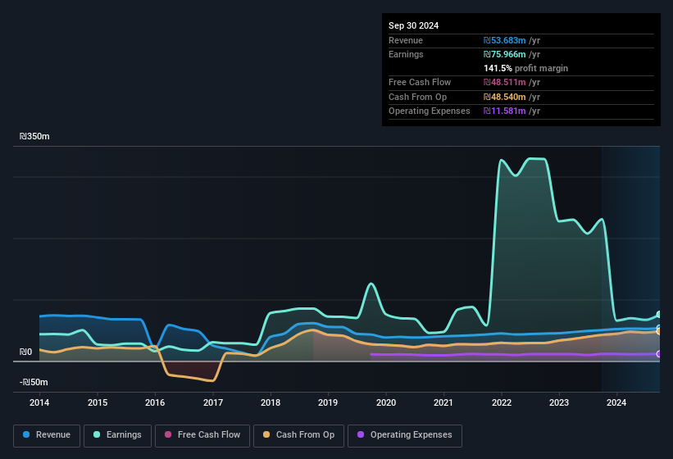Screen dimensions: 673x459
Task: Select the teal Earnings endpoint marker
Action: (659, 315)
